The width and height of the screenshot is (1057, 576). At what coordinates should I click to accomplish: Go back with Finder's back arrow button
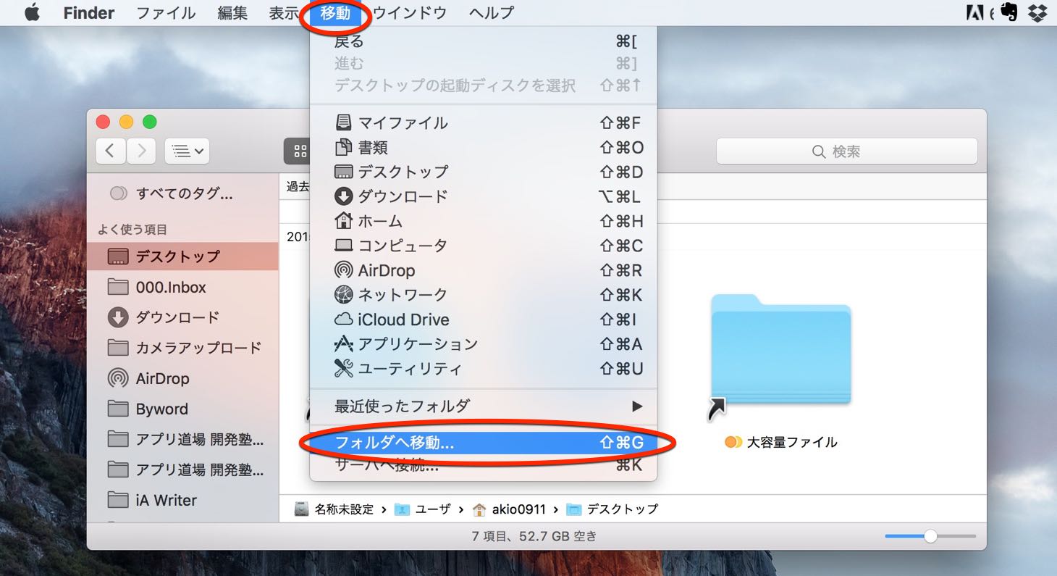point(110,151)
